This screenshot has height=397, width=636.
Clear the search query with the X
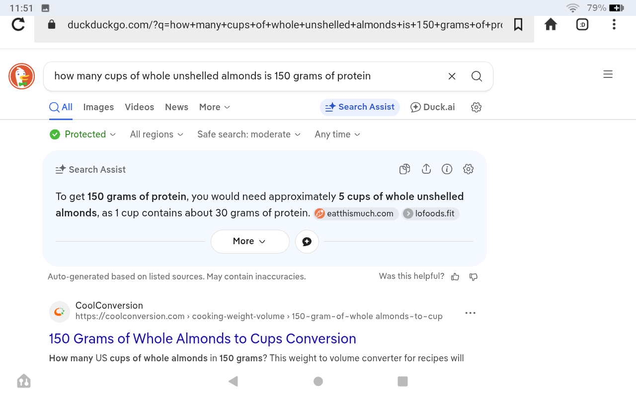(452, 76)
